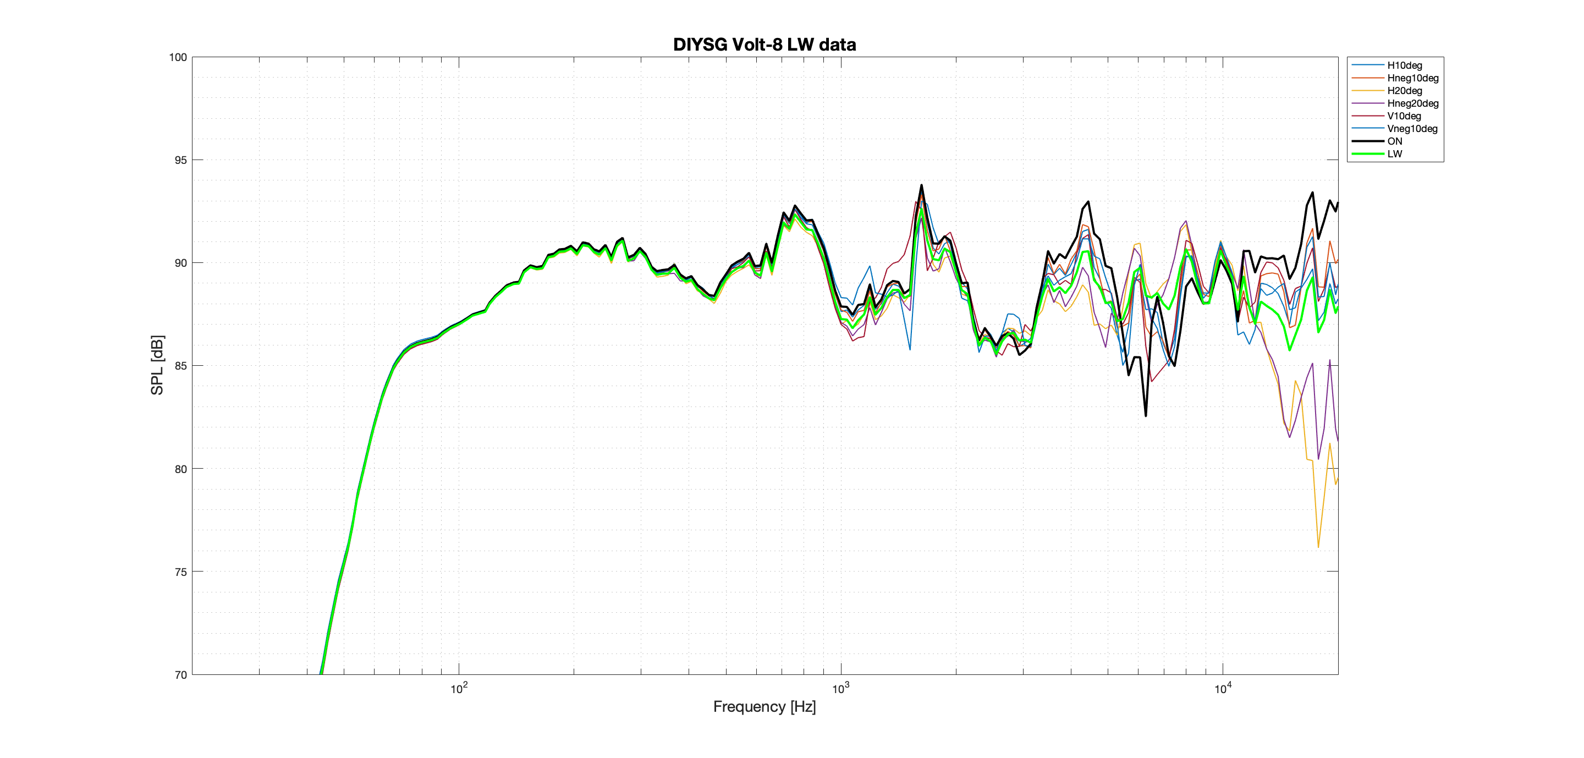Click the 10^4 x-axis tick label
1584x758 pixels.
(1223, 689)
